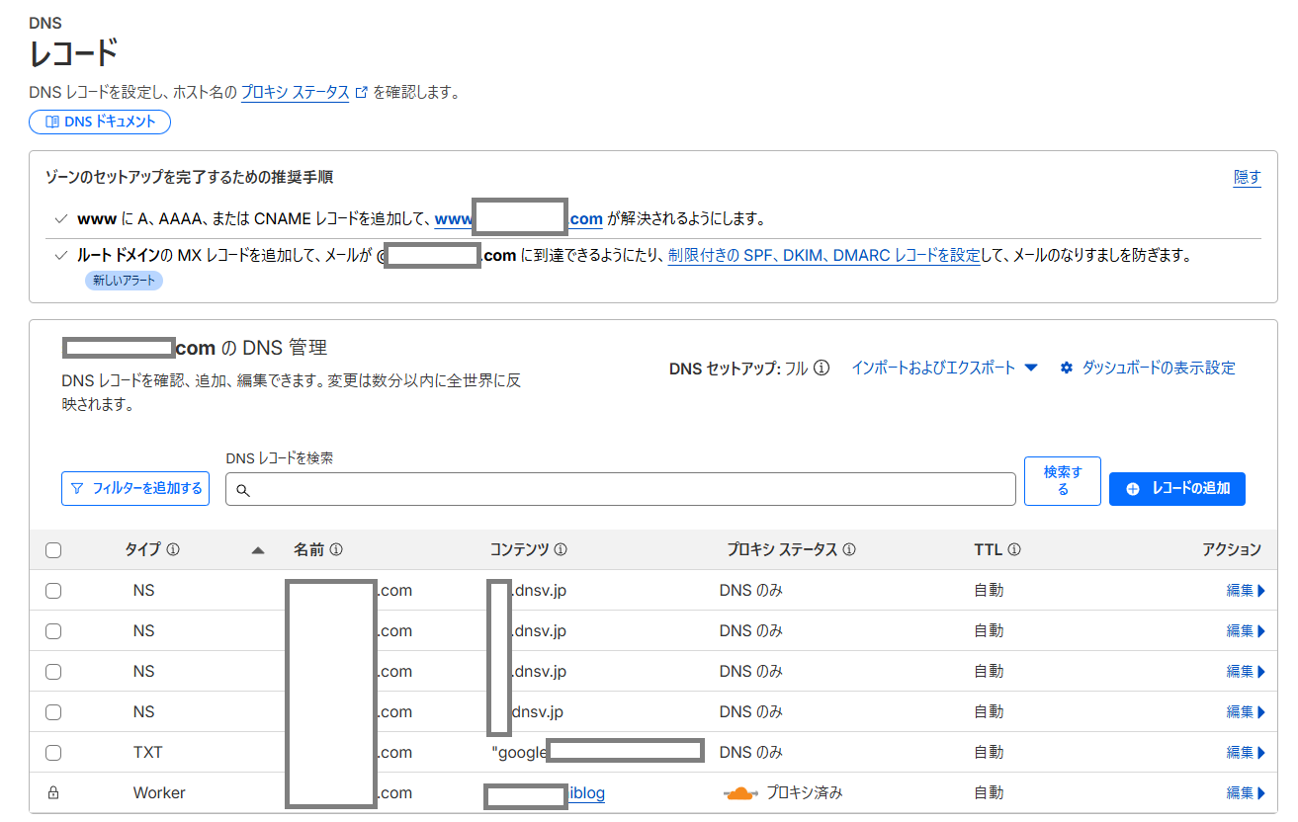Click 隠す link to hide recommendations
The width and height of the screenshot is (1298, 822).
1248,177
